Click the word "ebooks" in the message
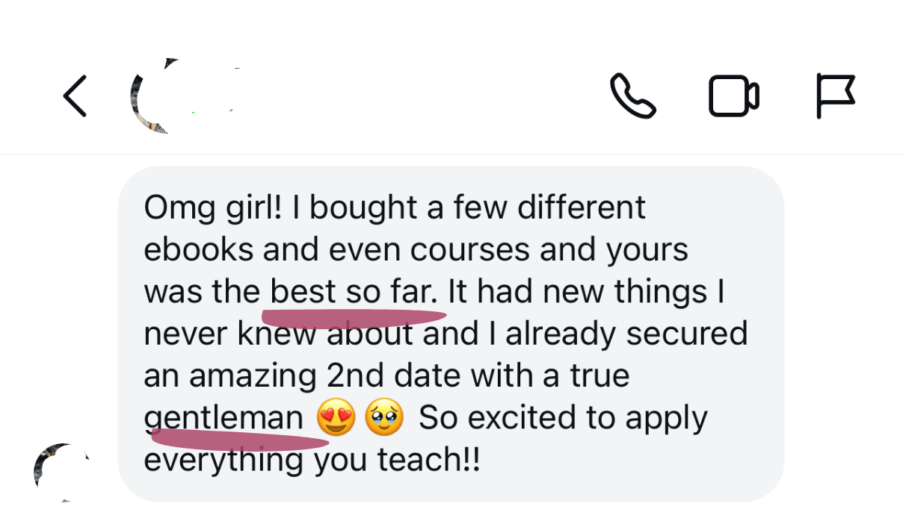 pyautogui.click(x=199, y=249)
